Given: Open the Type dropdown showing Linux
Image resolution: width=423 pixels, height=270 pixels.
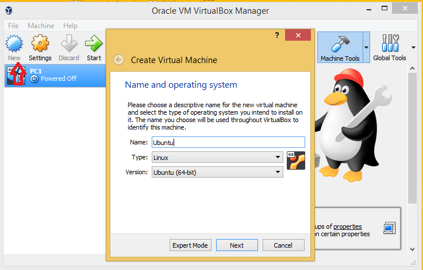Looking at the screenshot, I should point(217,158).
